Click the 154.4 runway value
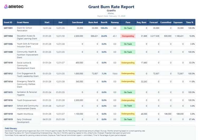Image resolution: width=198 pixels, height=140 pixels. [x=115, y=74]
